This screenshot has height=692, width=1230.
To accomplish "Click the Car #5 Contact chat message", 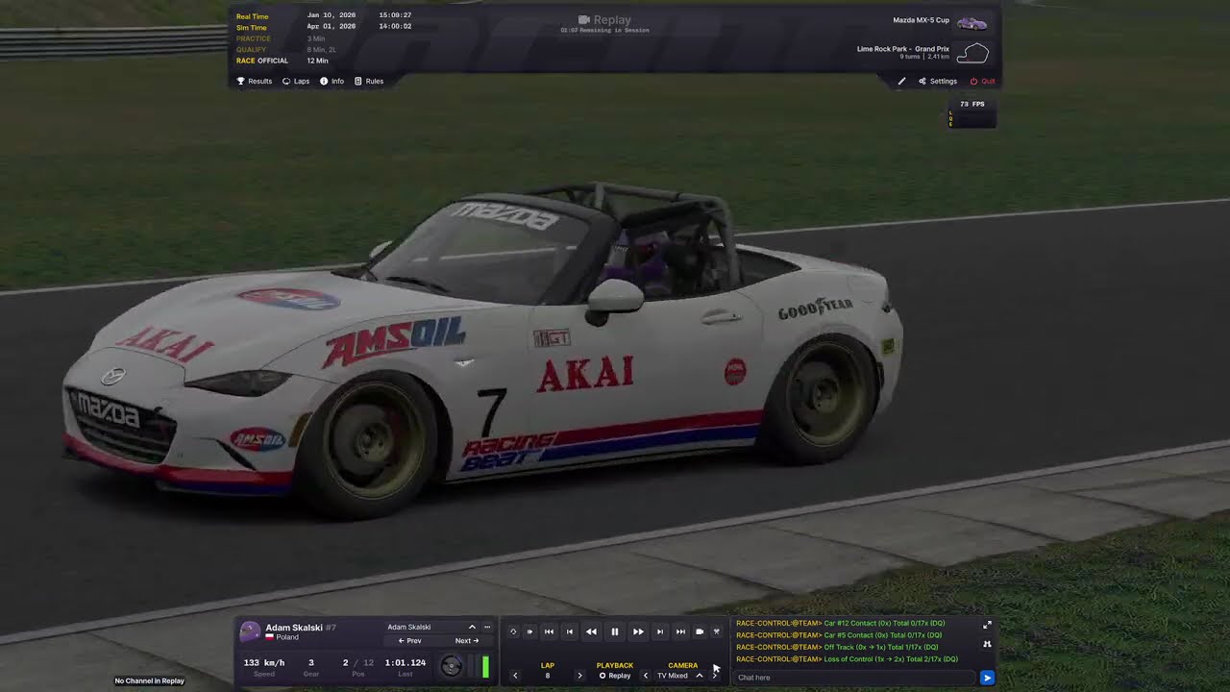I will point(839,635).
